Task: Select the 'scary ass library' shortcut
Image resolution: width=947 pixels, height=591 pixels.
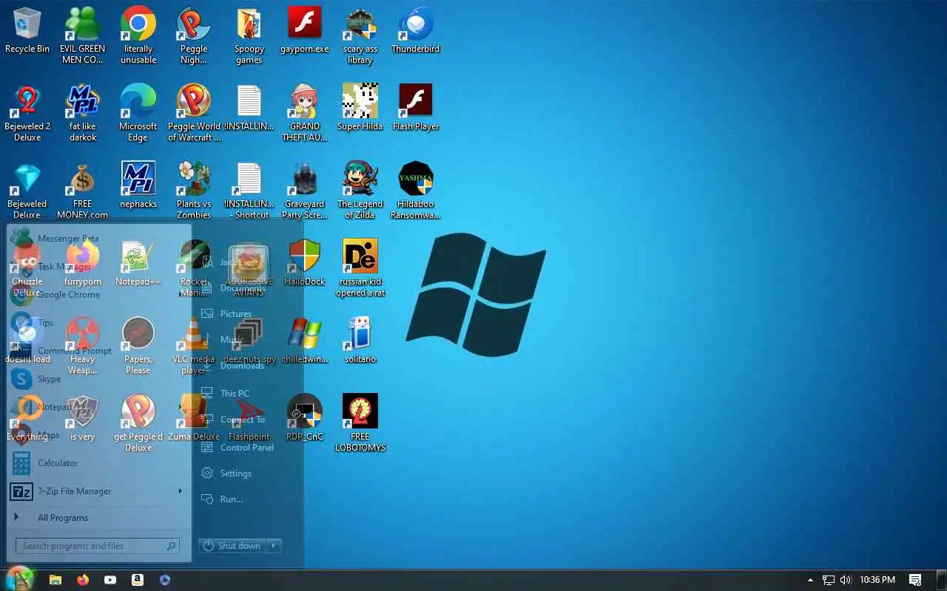Action: click(x=360, y=35)
